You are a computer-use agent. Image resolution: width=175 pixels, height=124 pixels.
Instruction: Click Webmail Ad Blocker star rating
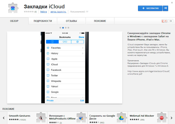point(135,120)
